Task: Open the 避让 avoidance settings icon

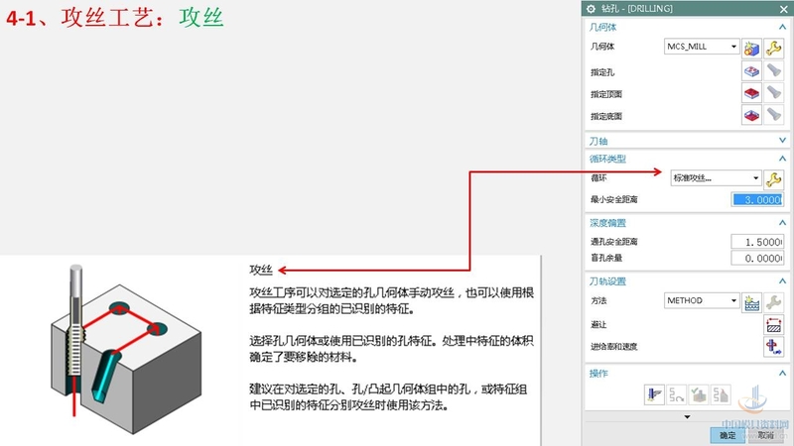Action: 774,325
